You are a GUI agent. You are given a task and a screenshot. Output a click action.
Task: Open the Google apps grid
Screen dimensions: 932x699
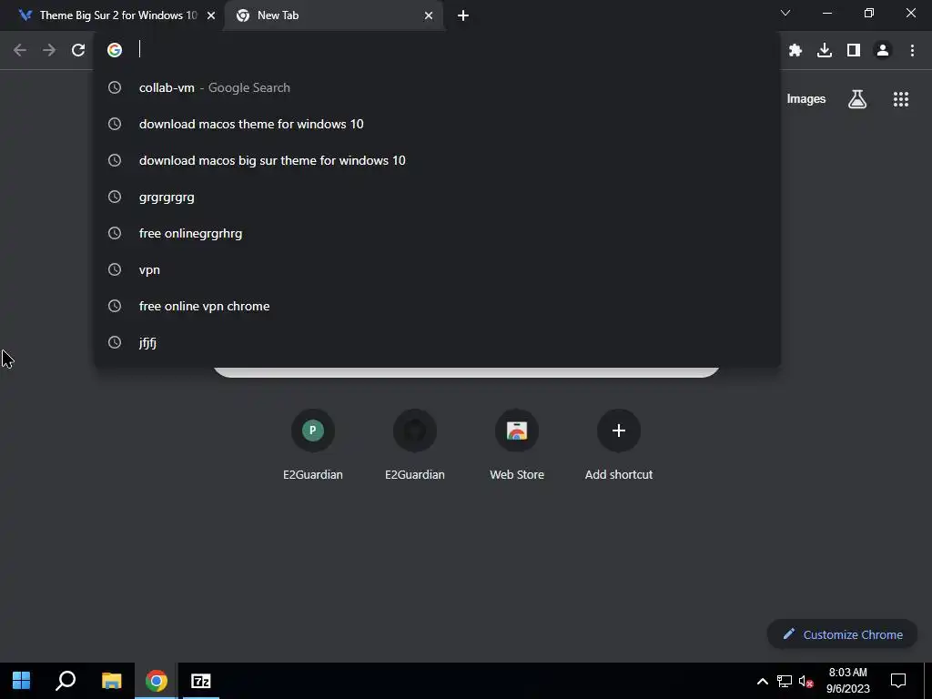point(901,98)
